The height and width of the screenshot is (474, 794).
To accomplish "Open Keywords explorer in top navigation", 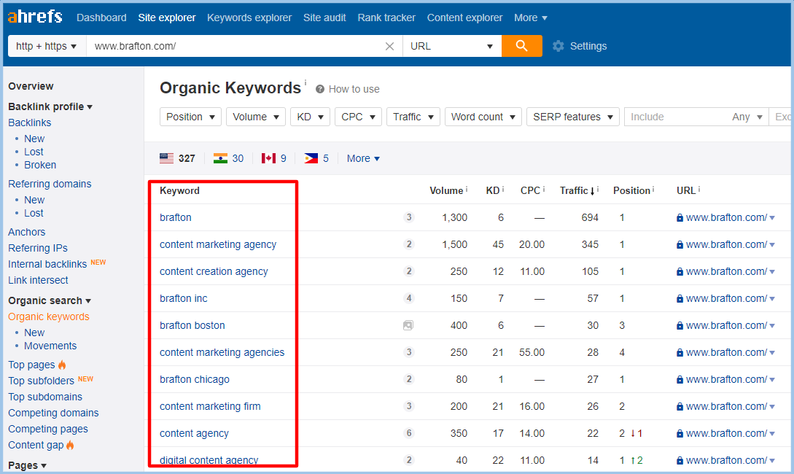I will 249,18.
